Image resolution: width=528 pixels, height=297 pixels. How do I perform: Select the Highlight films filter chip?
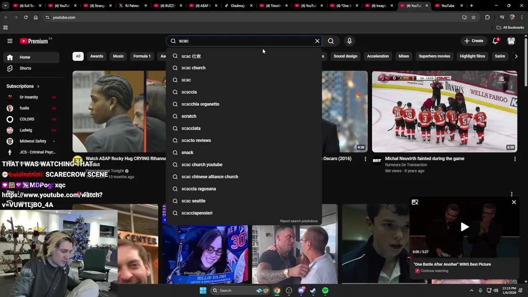pos(472,56)
